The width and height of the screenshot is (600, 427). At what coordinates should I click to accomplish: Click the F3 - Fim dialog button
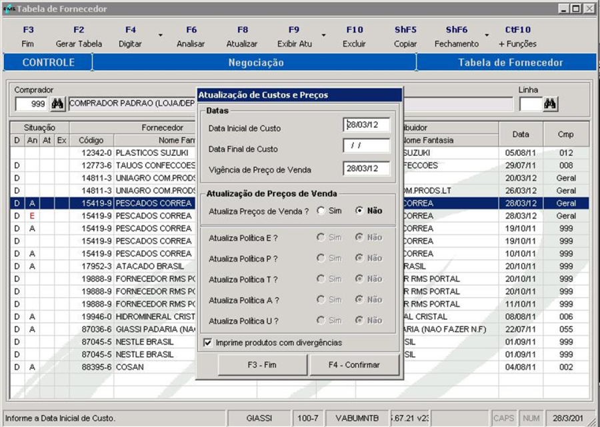(x=262, y=364)
